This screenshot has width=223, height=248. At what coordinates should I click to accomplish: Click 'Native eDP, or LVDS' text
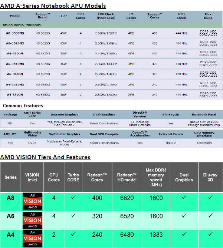(x=204, y=122)
